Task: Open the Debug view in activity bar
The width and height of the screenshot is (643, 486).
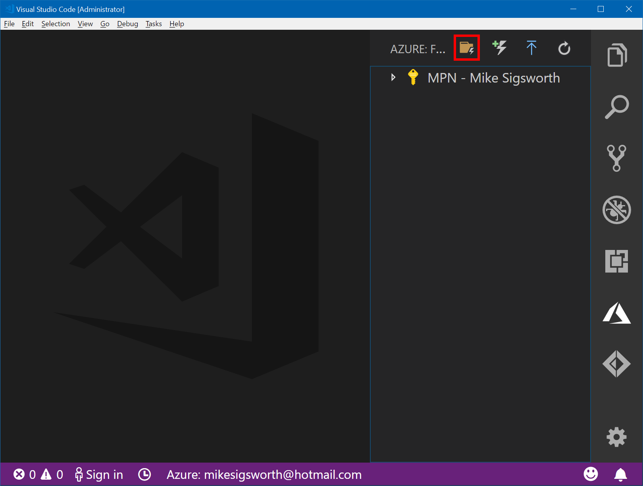Action: coord(617,210)
